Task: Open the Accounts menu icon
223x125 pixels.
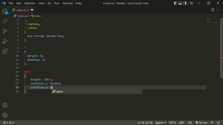Action: coord(5,105)
